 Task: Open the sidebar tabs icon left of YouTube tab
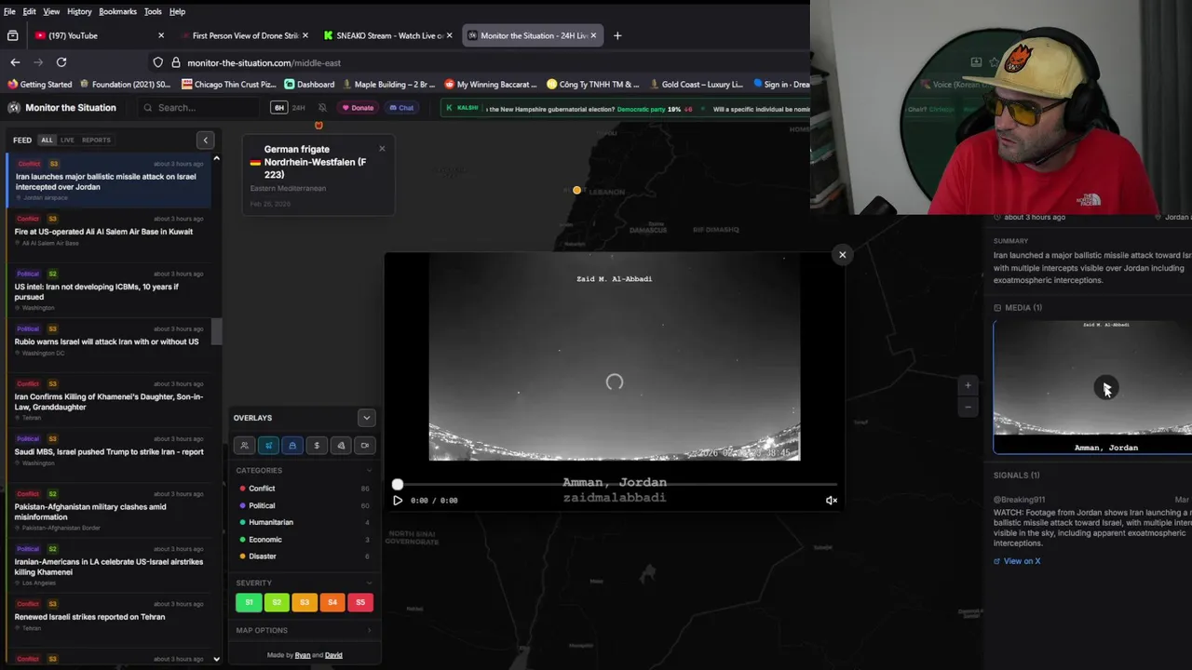tap(12, 35)
